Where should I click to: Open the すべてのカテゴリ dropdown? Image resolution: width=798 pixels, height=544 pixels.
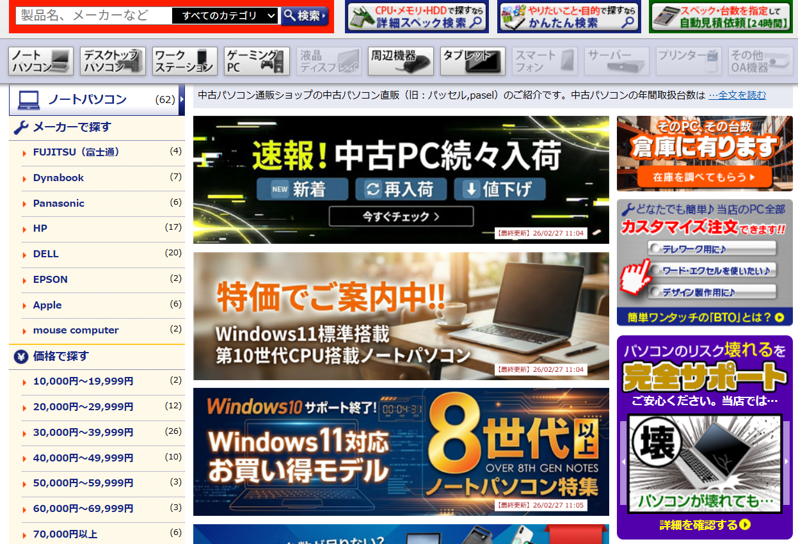[226, 16]
